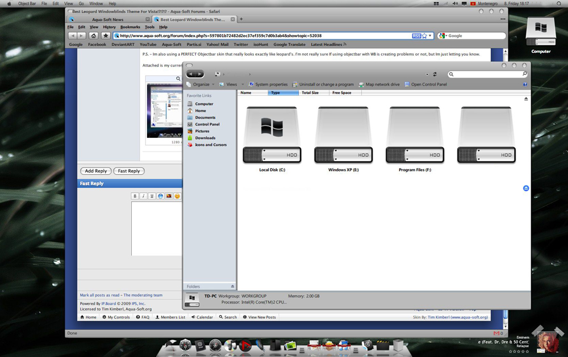Click the attached screenshot thumbnail
This screenshot has width=568, height=357.
click(x=165, y=111)
